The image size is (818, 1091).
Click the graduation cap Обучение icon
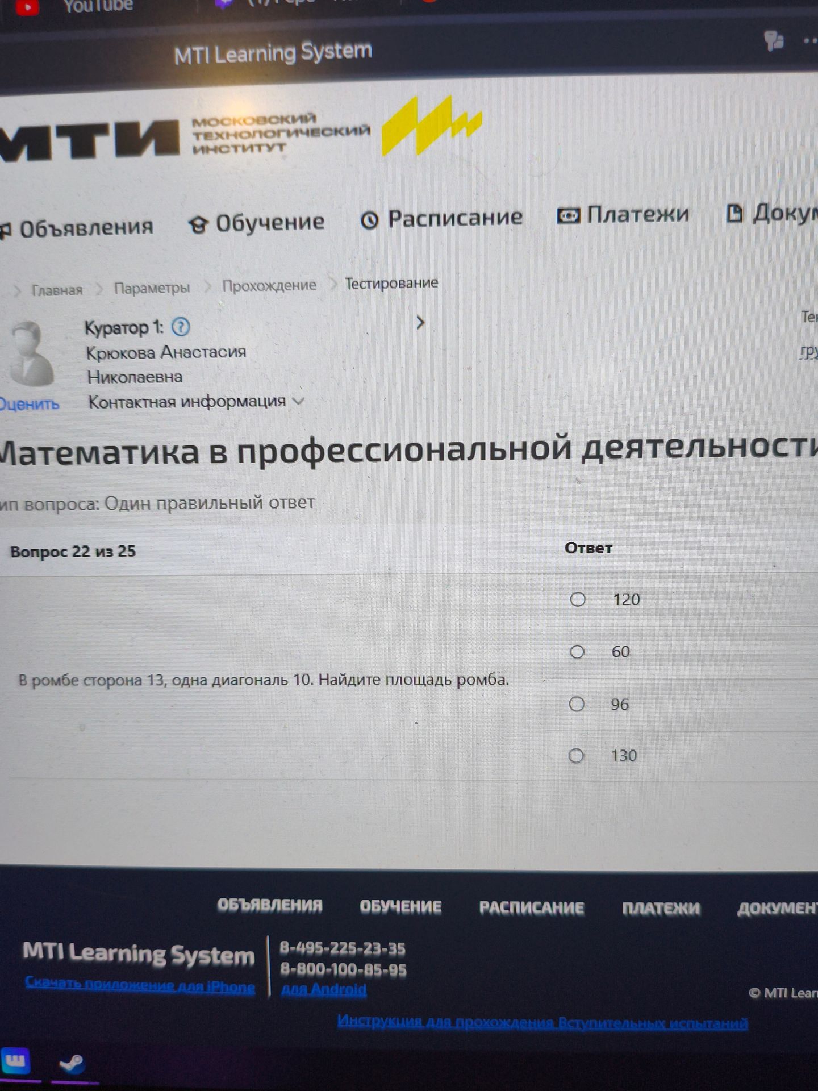[198, 225]
